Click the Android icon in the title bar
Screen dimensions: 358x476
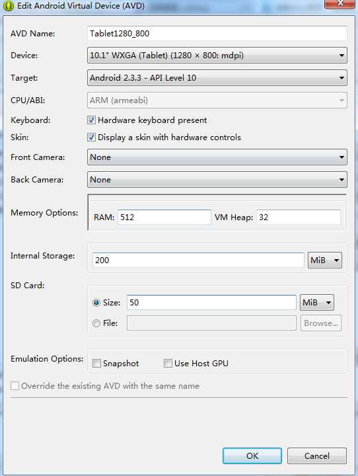(x=8, y=6)
